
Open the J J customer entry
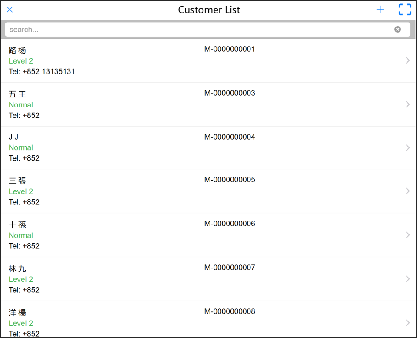tap(13, 137)
